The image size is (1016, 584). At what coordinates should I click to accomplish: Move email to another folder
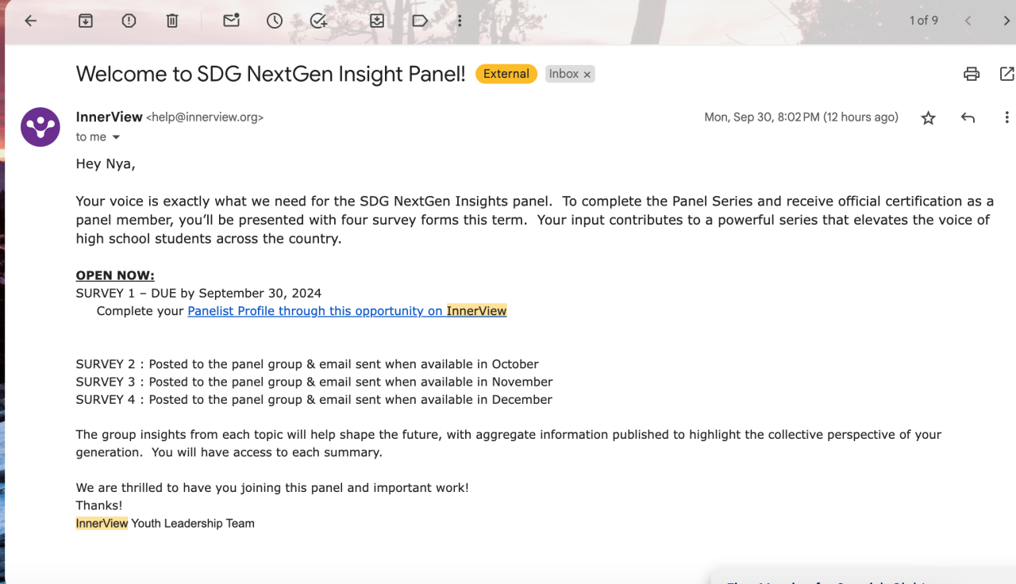point(377,21)
